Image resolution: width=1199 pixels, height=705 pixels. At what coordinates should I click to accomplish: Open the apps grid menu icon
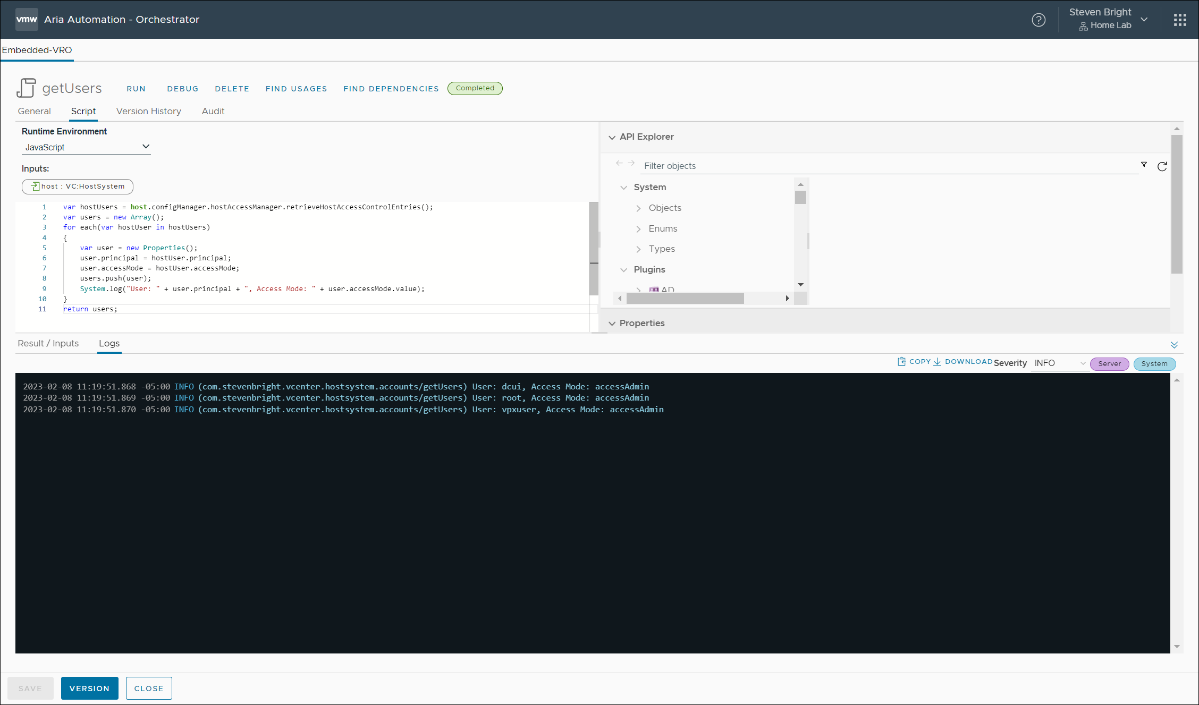[1180, 20]
